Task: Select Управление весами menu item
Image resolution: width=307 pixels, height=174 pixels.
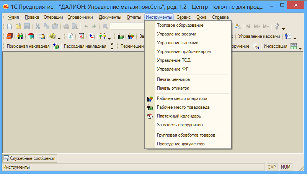Action: pos(188,34)
